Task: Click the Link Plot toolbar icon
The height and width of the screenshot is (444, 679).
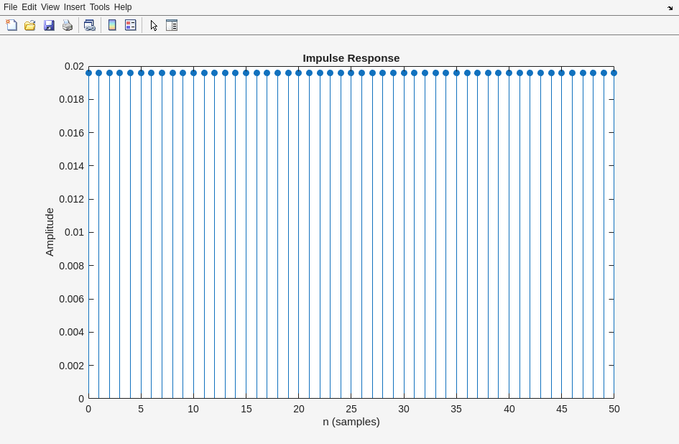Action: [x=89, y=25]
